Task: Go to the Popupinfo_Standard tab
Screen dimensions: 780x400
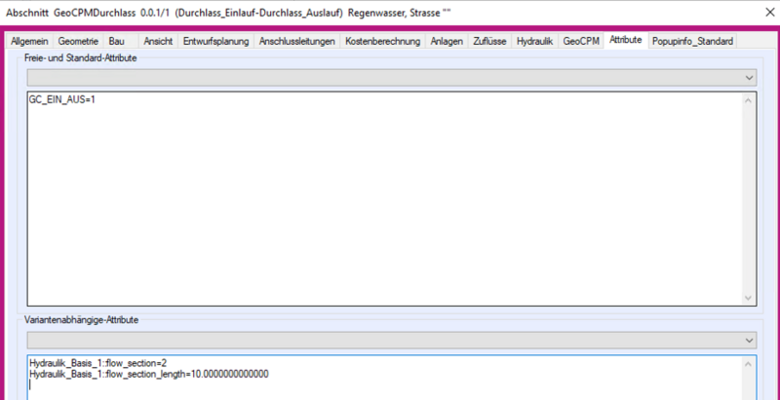Action: [693, 42]
